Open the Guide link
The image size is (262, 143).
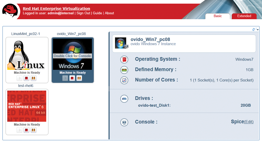pyautogui.click(x=97, y=13)
